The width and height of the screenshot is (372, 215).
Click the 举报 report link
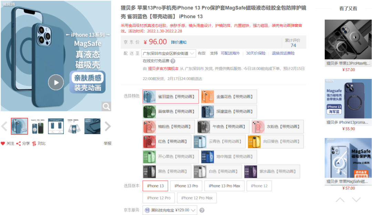coord(107,143)
